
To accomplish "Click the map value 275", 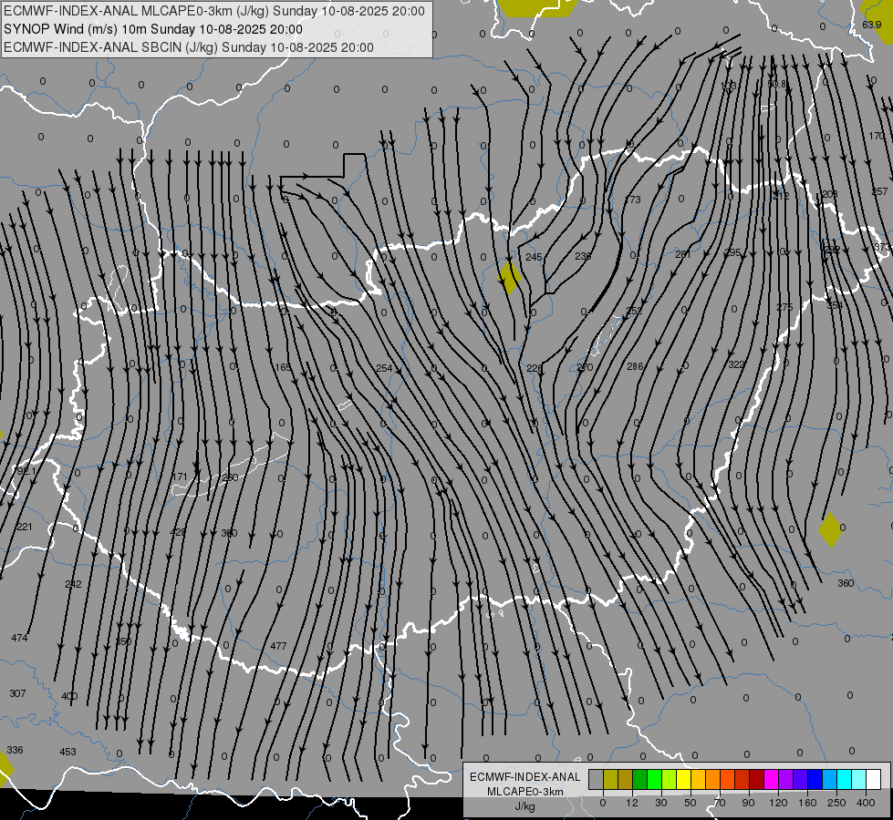I will click(x=784, y=307).
